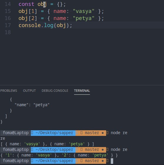Click the "petya" string in line 16
The height and width of the screenshot is (165, 164).
click(83, 18)
